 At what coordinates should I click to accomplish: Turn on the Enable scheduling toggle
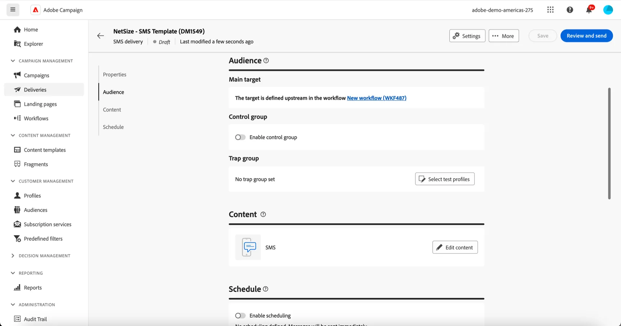pos(240,316)
